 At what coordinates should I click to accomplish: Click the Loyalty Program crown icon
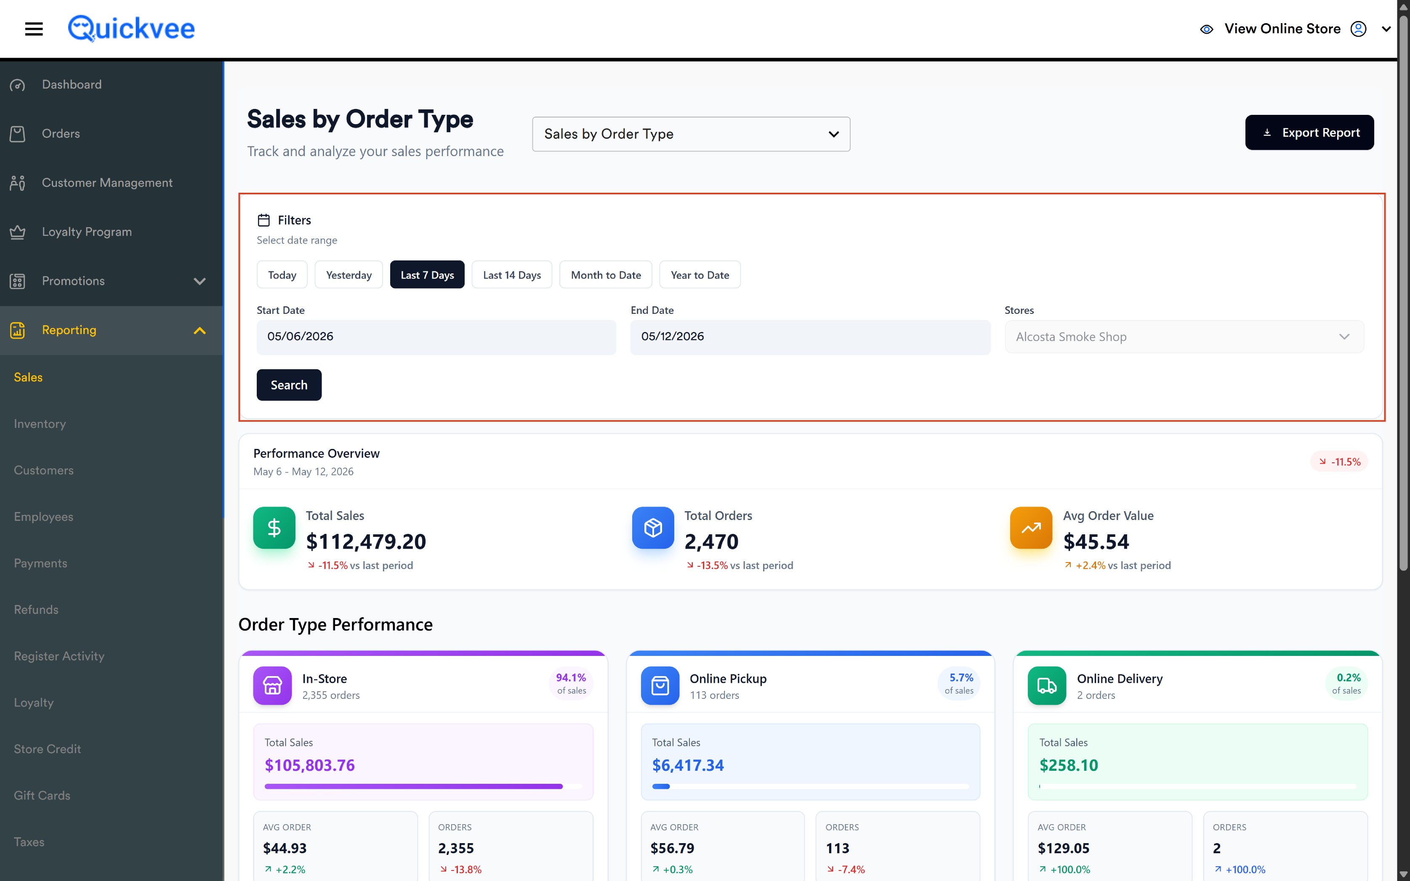pyautogui.click(x=18, y=232)
